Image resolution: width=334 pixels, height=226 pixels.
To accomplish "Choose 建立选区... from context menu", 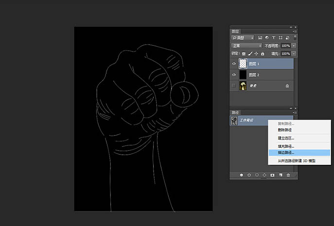I will click(286, 138).
